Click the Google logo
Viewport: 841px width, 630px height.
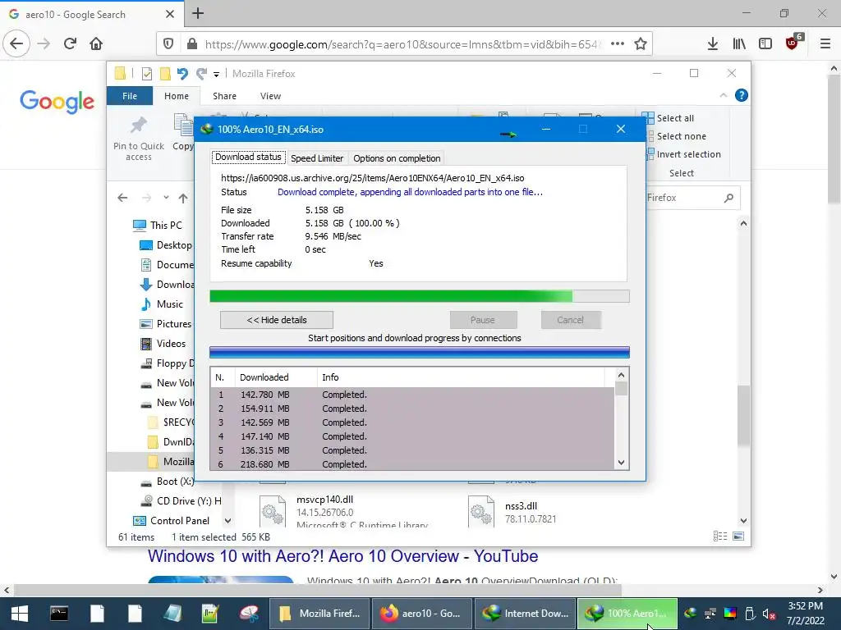tap(57, 102)
